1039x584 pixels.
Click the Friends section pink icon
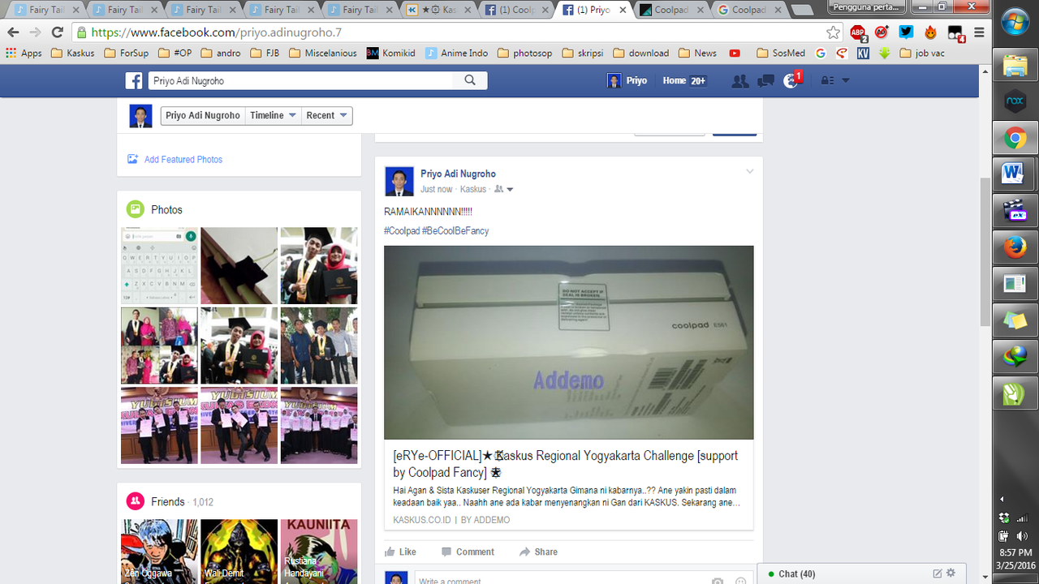point(136,501)
